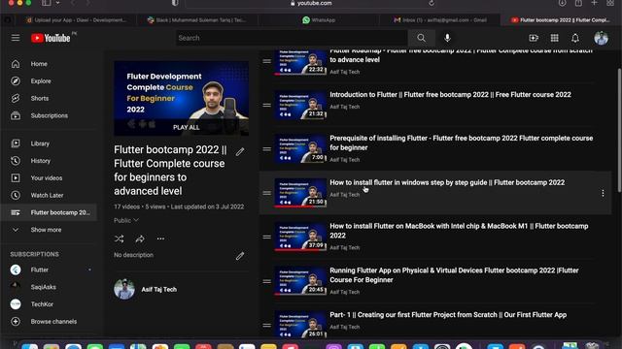Image resolution: width=622 pixels, height=349 pixels.
Task: Grab reorder handle of install in windows row
Action: click(x=266, y=193)
